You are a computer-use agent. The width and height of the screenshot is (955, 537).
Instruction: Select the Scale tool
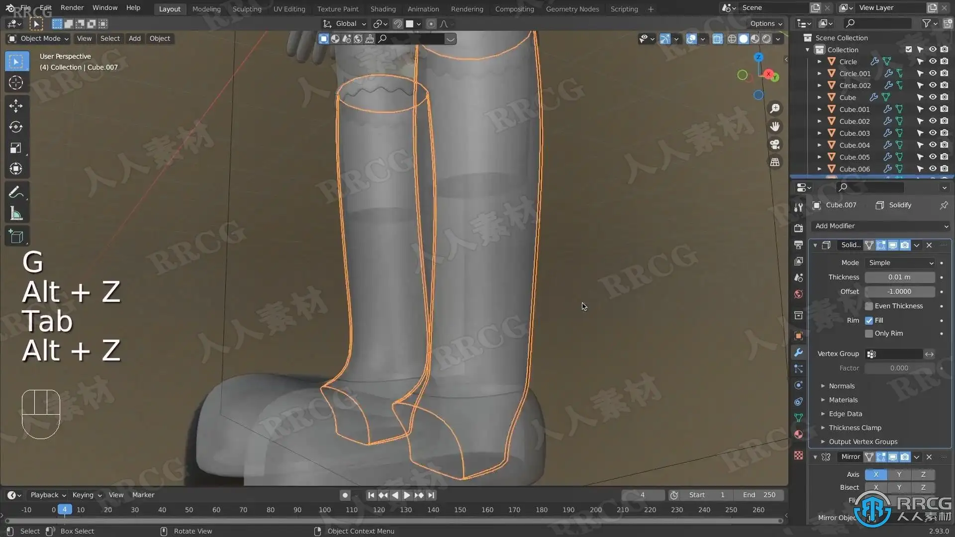point(16,148)
